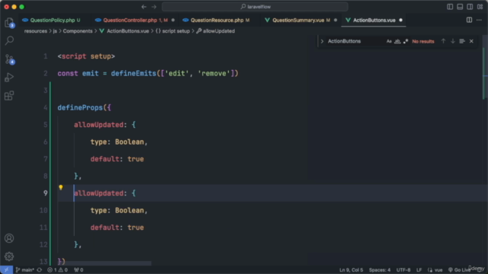Split the editor to the right

pyautogui.click(x=469, y=20)
